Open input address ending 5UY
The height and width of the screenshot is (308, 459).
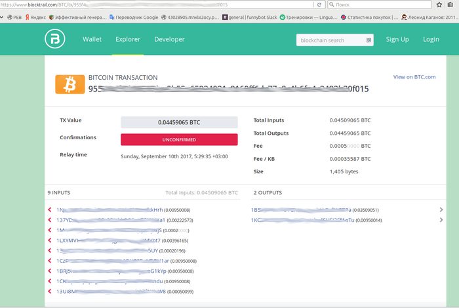point(107,250)
